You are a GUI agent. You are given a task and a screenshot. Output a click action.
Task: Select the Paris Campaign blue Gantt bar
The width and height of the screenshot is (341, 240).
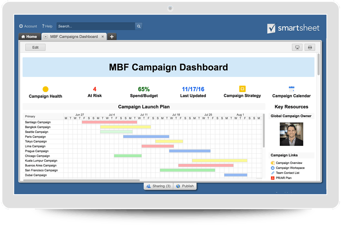tap(146, 136)
